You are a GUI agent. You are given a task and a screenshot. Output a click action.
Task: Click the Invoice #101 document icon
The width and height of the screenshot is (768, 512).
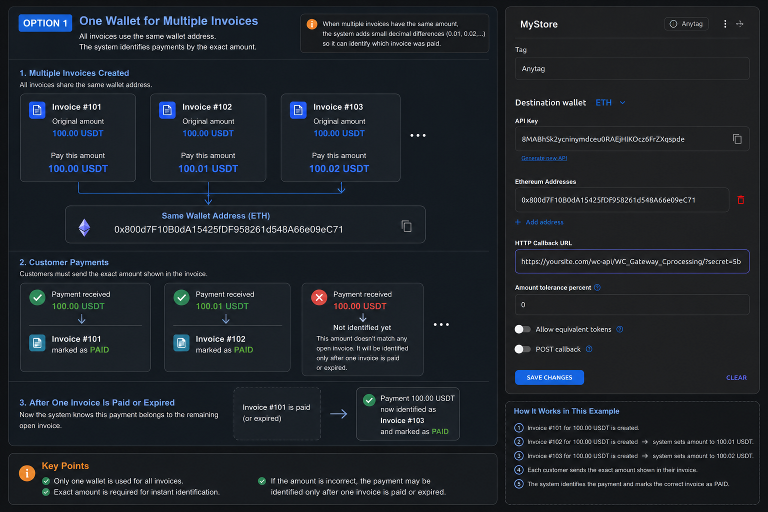[x=37, y=110]
